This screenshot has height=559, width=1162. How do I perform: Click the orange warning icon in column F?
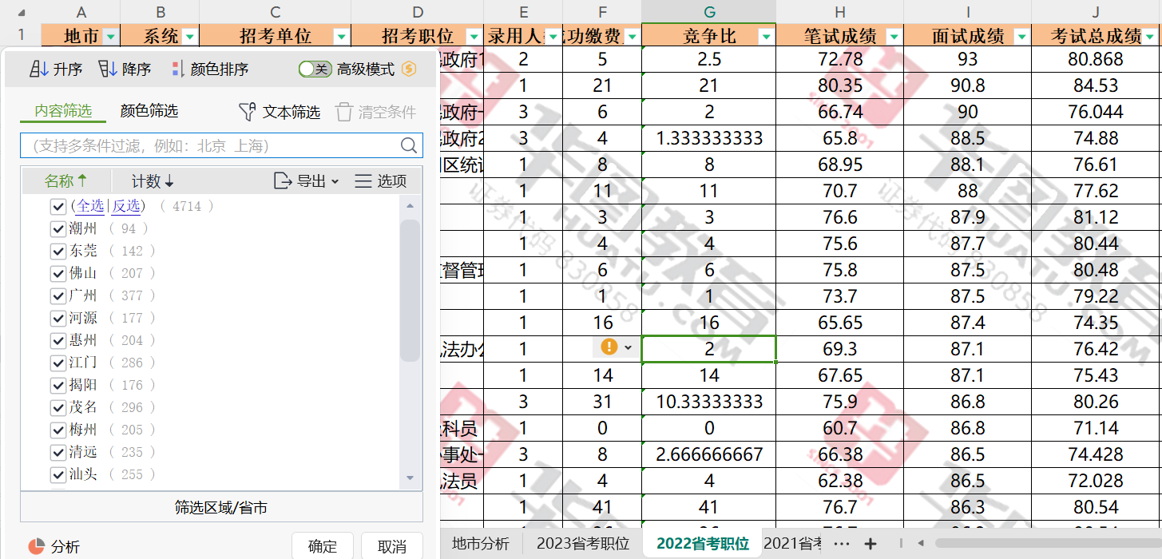pyautogui.click(x=609, y=347)
